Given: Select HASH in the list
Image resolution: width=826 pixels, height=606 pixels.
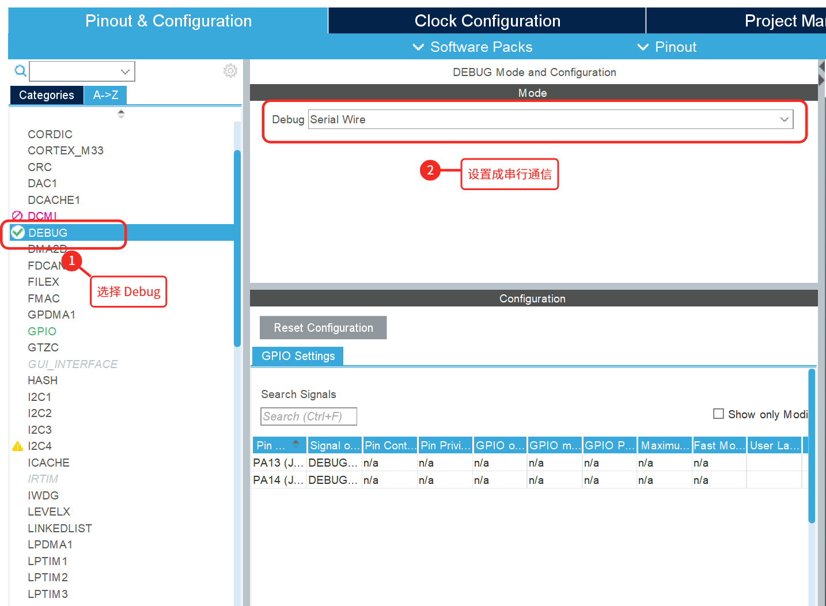Looking at the screenshot, I should (43, 380).
